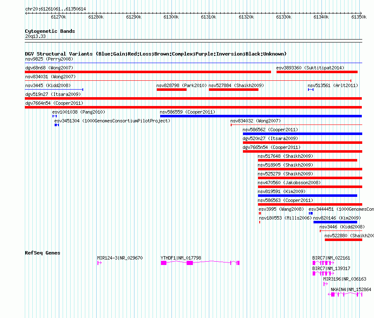
Task: Select the dgv68n68 (Wong2007) red bar
Action: click(148, 72)
